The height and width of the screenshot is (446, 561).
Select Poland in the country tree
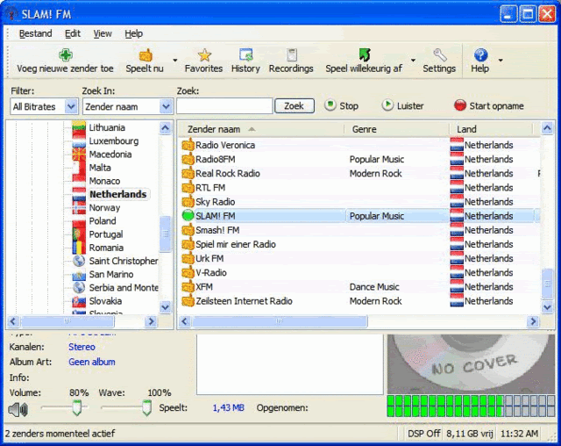[103, 221]
